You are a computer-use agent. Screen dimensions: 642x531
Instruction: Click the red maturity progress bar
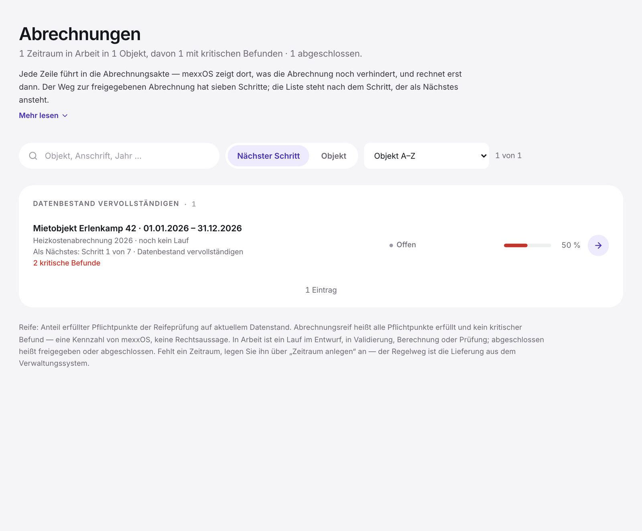(x=527, y=245)
